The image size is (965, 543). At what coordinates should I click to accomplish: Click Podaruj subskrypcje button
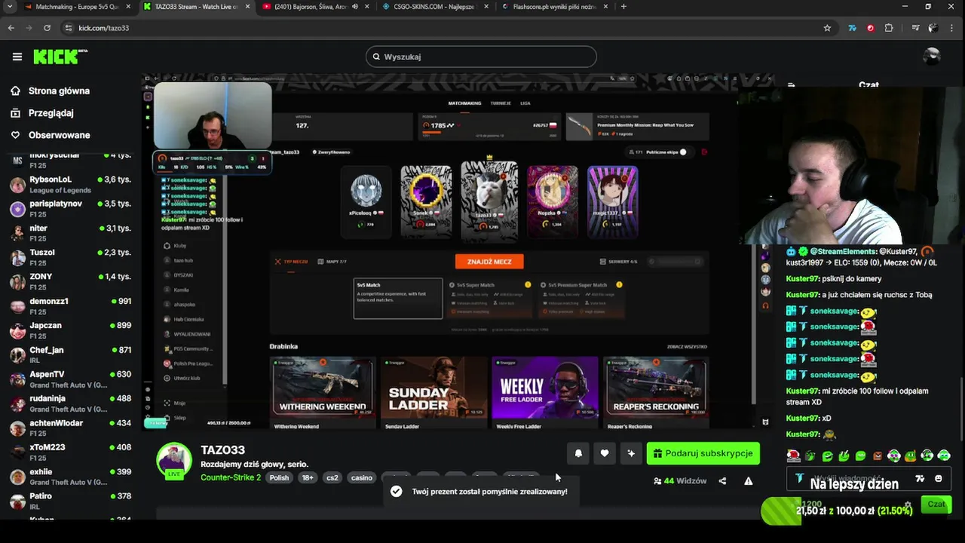[x=703, y=453]
